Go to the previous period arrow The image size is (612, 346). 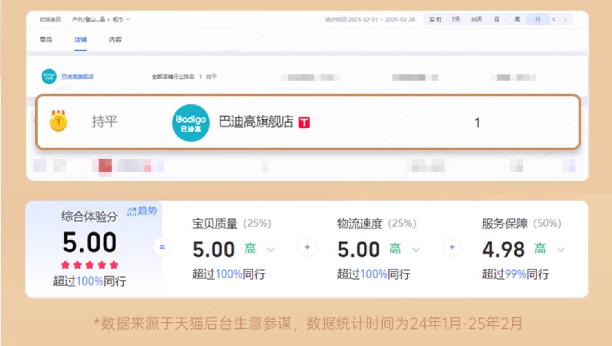554,19
